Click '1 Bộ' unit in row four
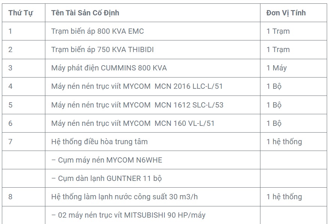 point(274,86)
